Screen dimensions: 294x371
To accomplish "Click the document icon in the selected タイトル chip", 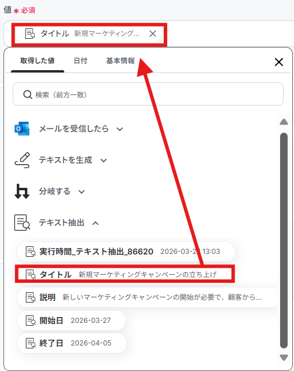I will pyautogui.click(x=30, y=34).
